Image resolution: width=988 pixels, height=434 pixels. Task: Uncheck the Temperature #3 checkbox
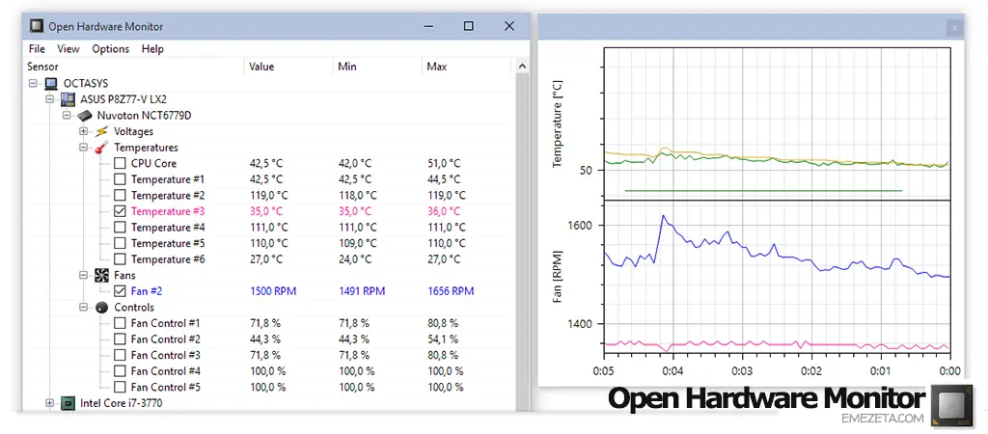[x=120, y=211]
